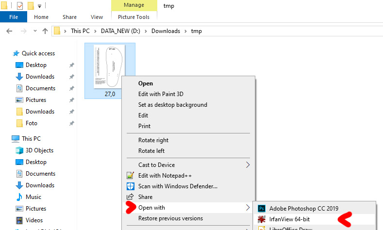Expand chevron after DATA_NEW (D:) breadcrumb
The image size is (383, 230).
point(146,31)
